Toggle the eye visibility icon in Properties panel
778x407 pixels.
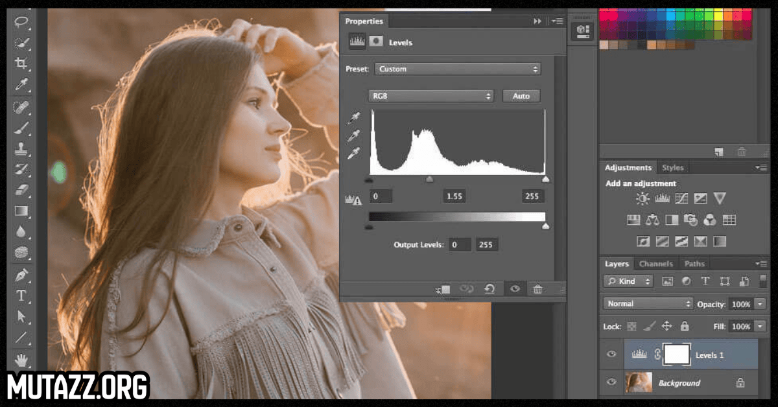[514, 289]
